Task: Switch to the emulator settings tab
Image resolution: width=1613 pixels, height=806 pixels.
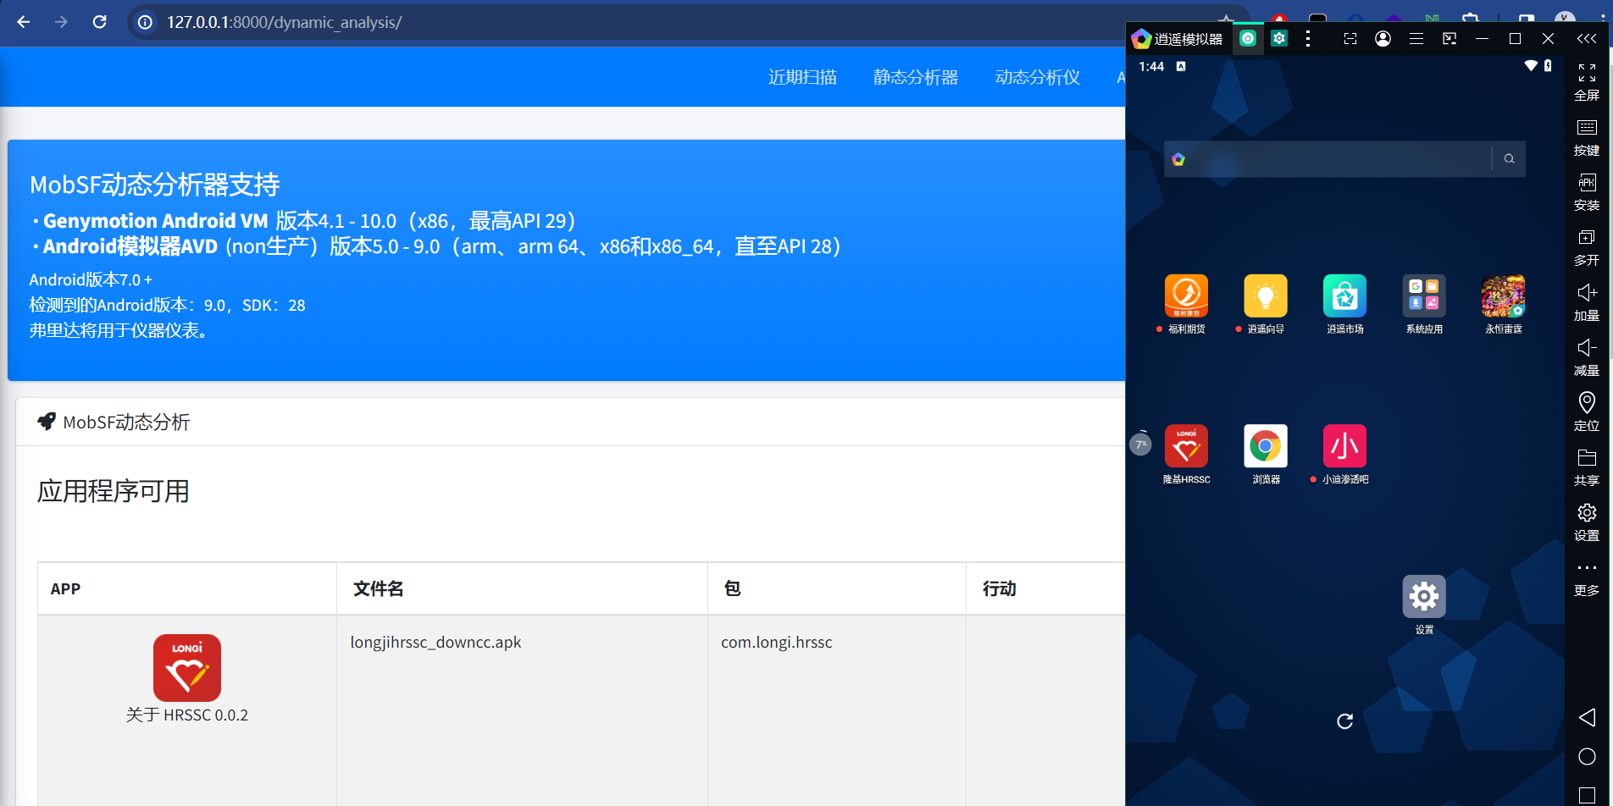Action: (1279, 38)
